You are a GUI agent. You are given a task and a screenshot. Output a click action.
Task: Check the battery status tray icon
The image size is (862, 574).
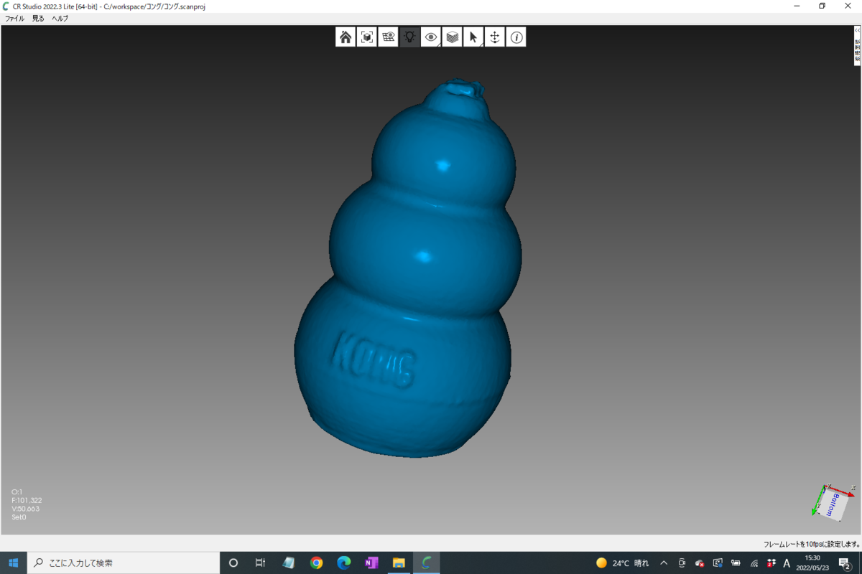click(736, 563)
